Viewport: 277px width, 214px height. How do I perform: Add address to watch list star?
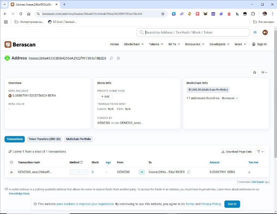[254, 72]
